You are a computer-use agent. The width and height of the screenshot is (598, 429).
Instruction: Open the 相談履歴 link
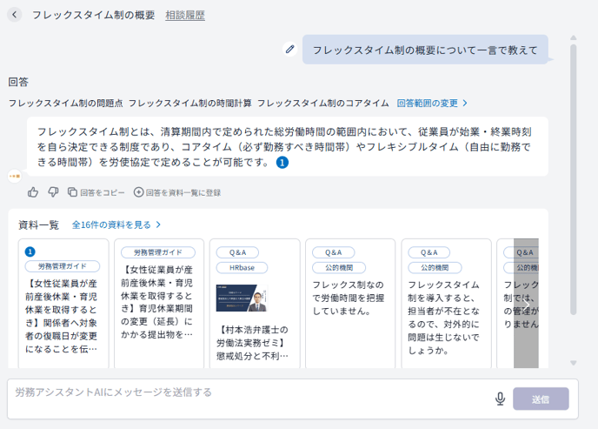[x=185, y=16]
